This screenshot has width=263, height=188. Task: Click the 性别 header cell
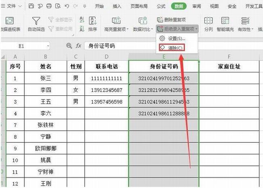coord(76,67)
